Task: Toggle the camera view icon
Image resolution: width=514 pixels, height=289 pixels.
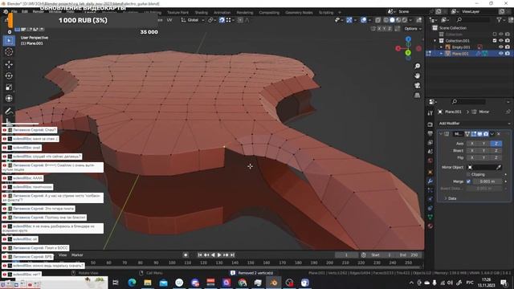Action: [x=418, y=86]
